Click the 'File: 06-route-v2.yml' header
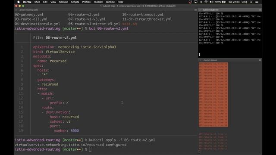 coord(55,37)
